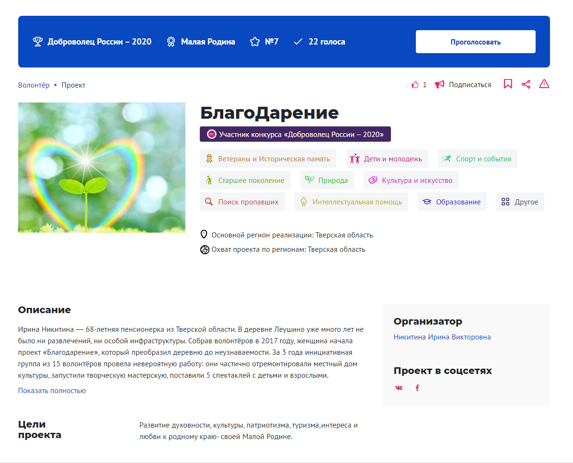The image size is (573, 463).
Task: Select the Природа category label
Action: tap(333, 181)
